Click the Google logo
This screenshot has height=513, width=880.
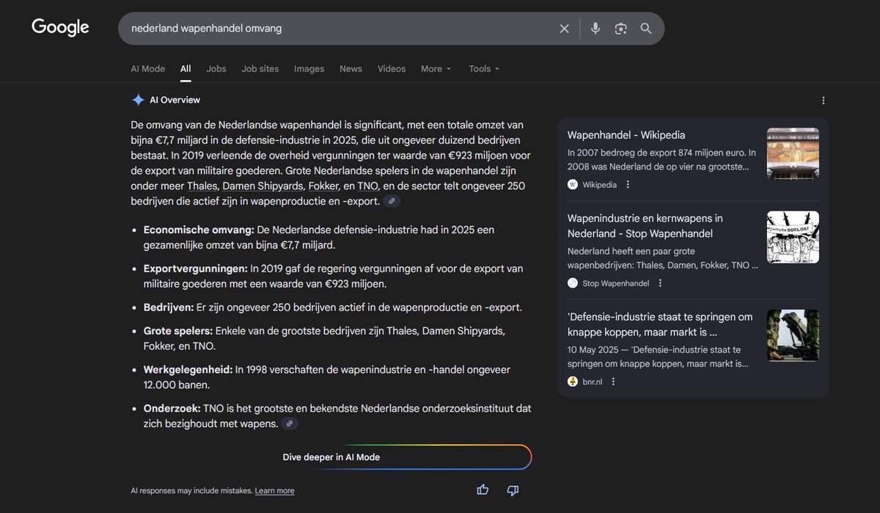60,28
